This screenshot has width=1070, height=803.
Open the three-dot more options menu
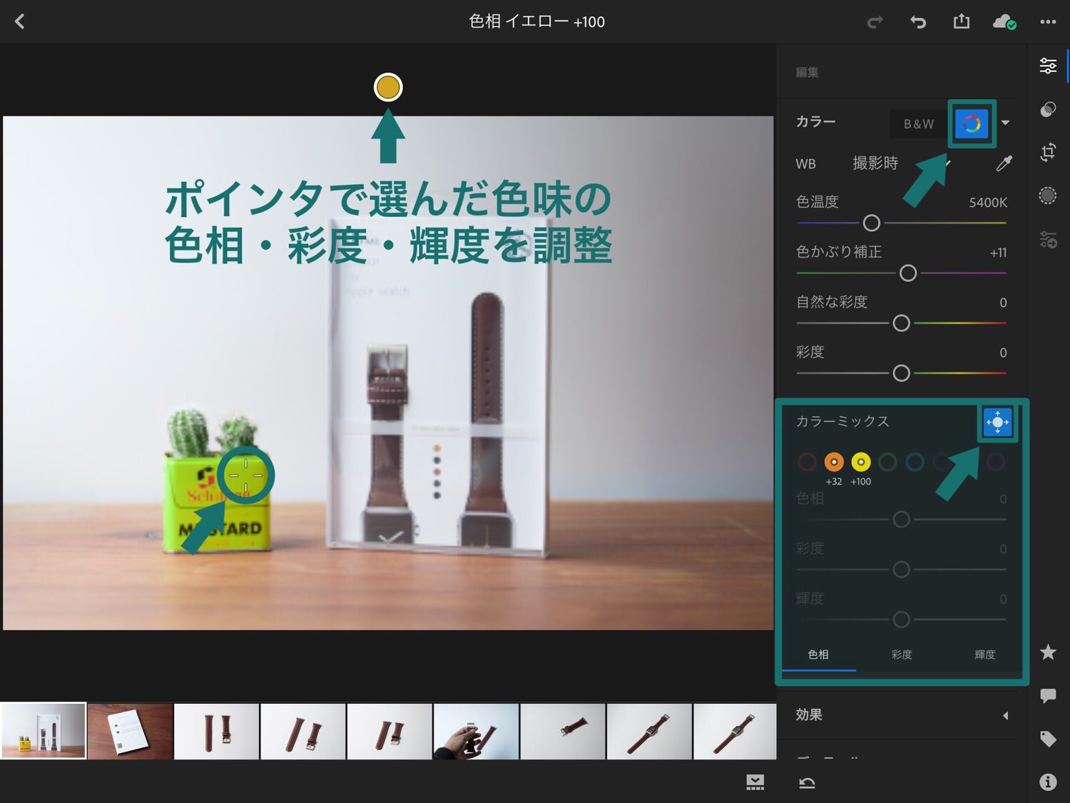tap(1047, 22)
